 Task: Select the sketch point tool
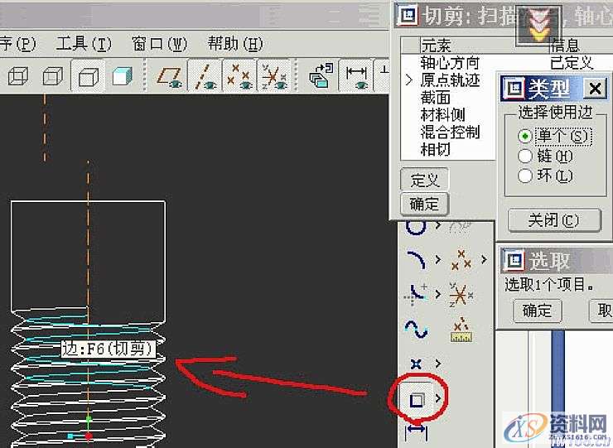point(416,364)
